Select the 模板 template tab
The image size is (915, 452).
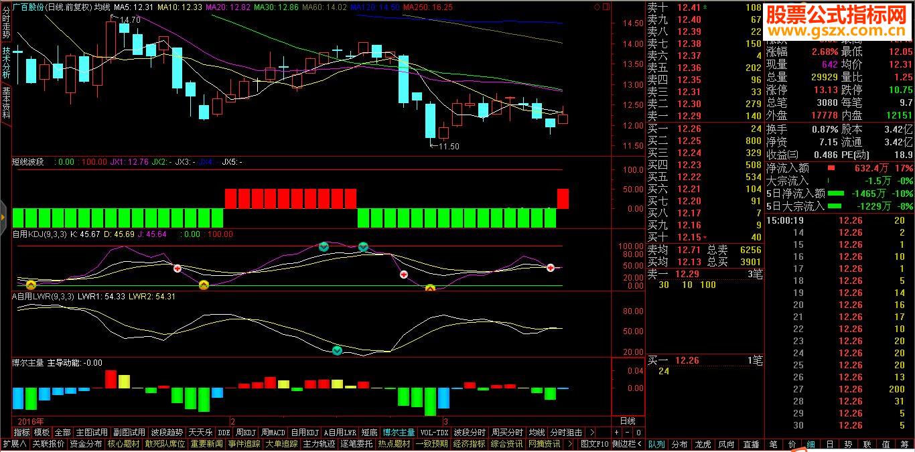(x=42, y=433)
